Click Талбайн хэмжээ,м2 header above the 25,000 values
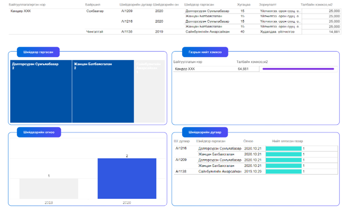Image resolution: width=352 pixels, height=212 pixels. pyautogui.click(x=317, y=4)
